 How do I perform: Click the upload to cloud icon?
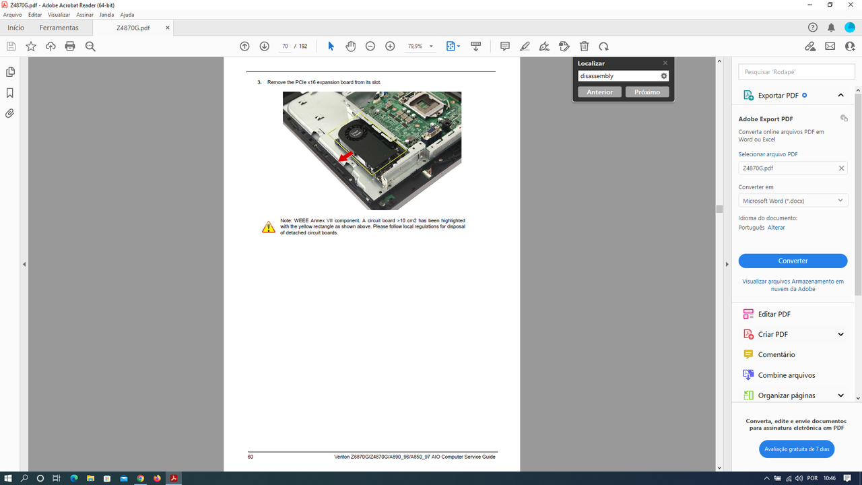(x=51, y=46)
